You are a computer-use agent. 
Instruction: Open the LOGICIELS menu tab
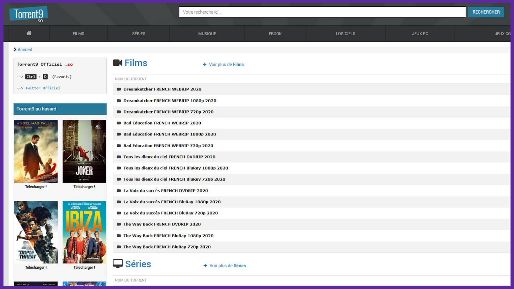(345, 33)
